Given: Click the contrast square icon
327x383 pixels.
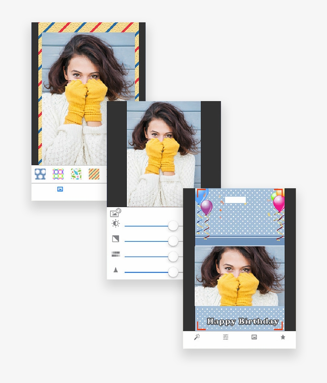Looking at the screenshot, I should pyautogui.click(x=116, y=239).
